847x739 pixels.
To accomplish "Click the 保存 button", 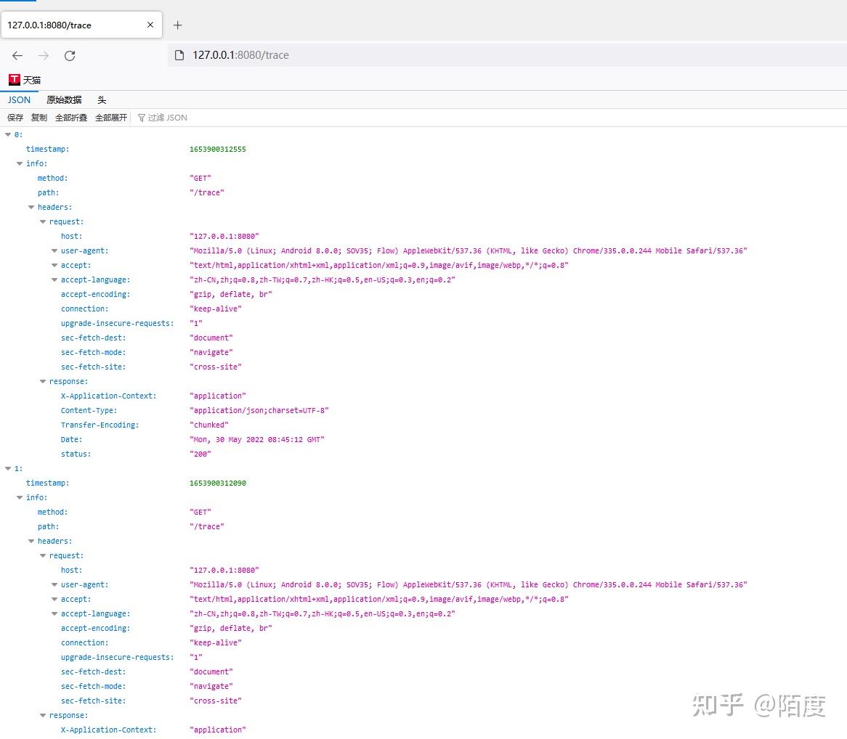I will 15,117.
